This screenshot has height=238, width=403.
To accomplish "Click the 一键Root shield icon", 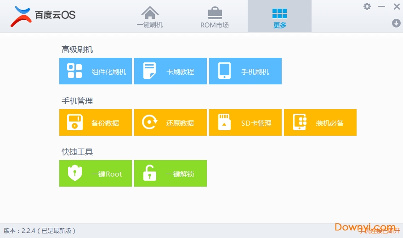I will coord(74,174).
